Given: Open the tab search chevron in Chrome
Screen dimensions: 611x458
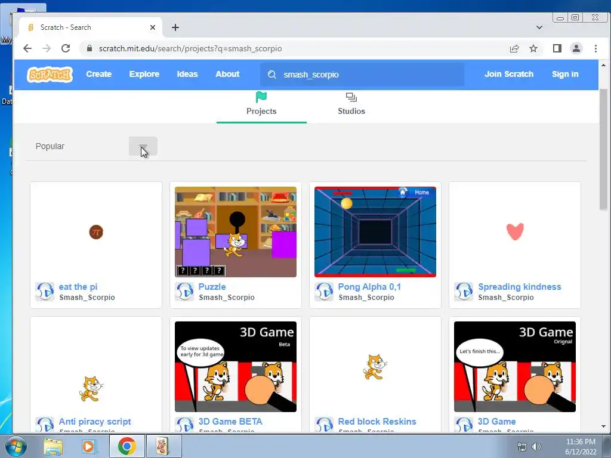Looking at the screenshot, I should (x=539, y=27).
